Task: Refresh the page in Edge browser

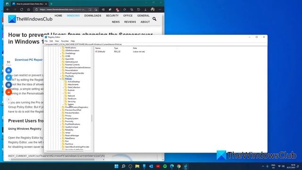Action: 22,9
